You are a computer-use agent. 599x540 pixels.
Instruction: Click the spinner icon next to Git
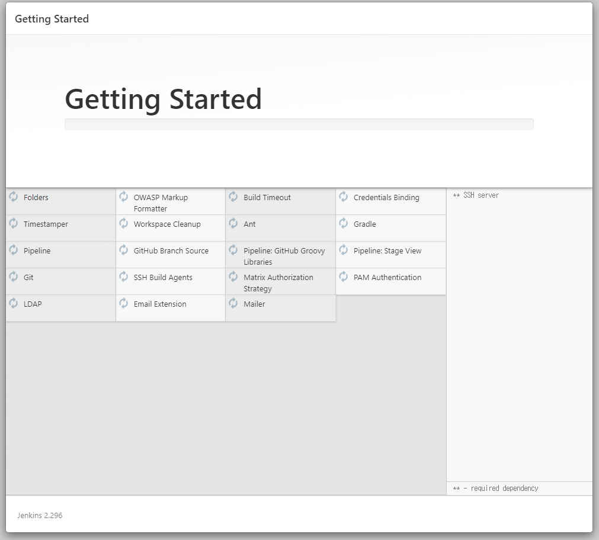pos(14,277)
